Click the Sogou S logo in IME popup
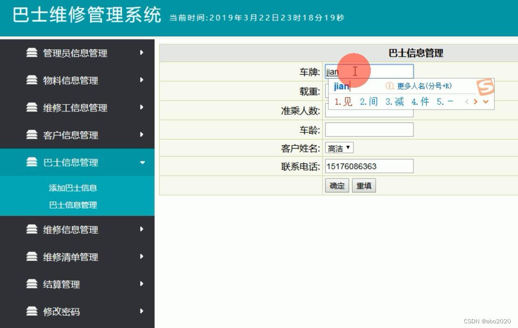 click(485, 87)
